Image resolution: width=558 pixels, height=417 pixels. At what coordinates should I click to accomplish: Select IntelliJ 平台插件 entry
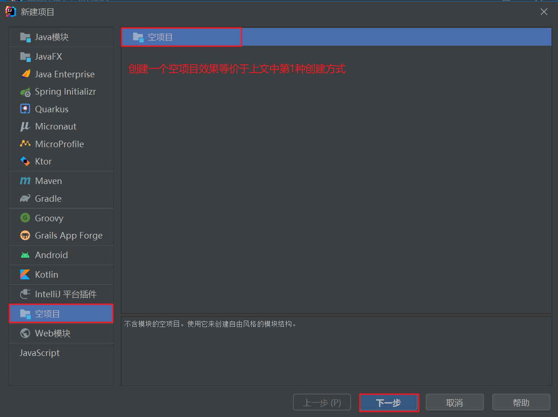(61, 294)
